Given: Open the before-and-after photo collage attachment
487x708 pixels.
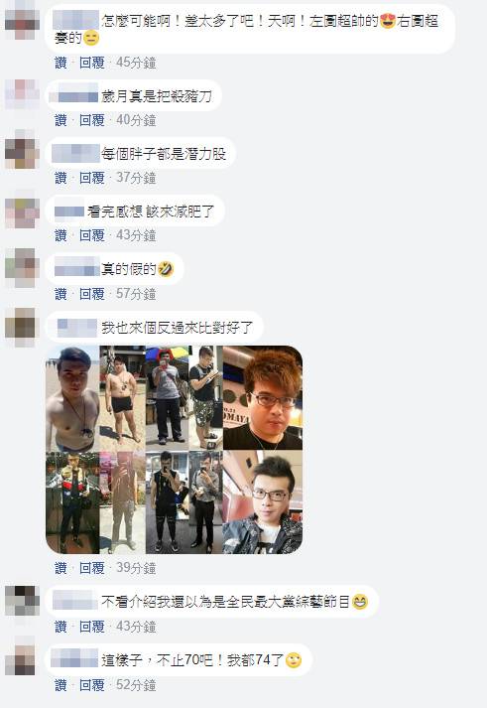Looking at the screenshot, I should coord(174,450).
